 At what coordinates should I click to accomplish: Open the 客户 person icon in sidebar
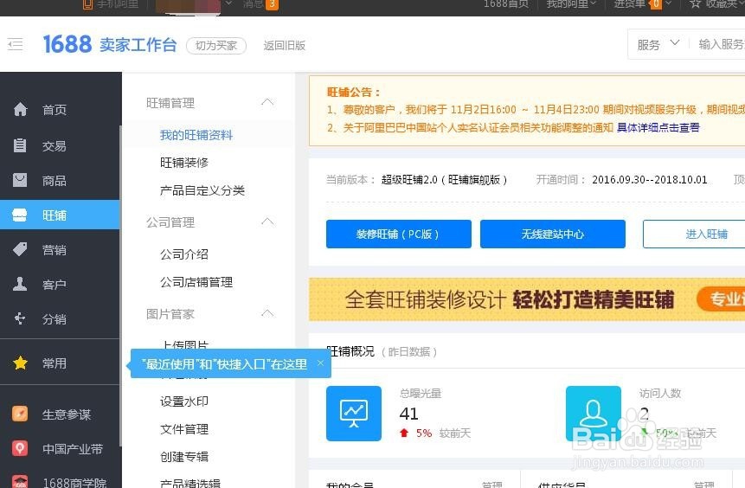tap(20, 284)
